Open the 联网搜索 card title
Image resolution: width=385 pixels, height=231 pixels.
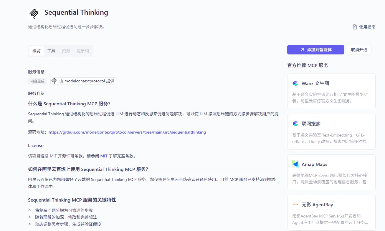(x=311, y=124)
